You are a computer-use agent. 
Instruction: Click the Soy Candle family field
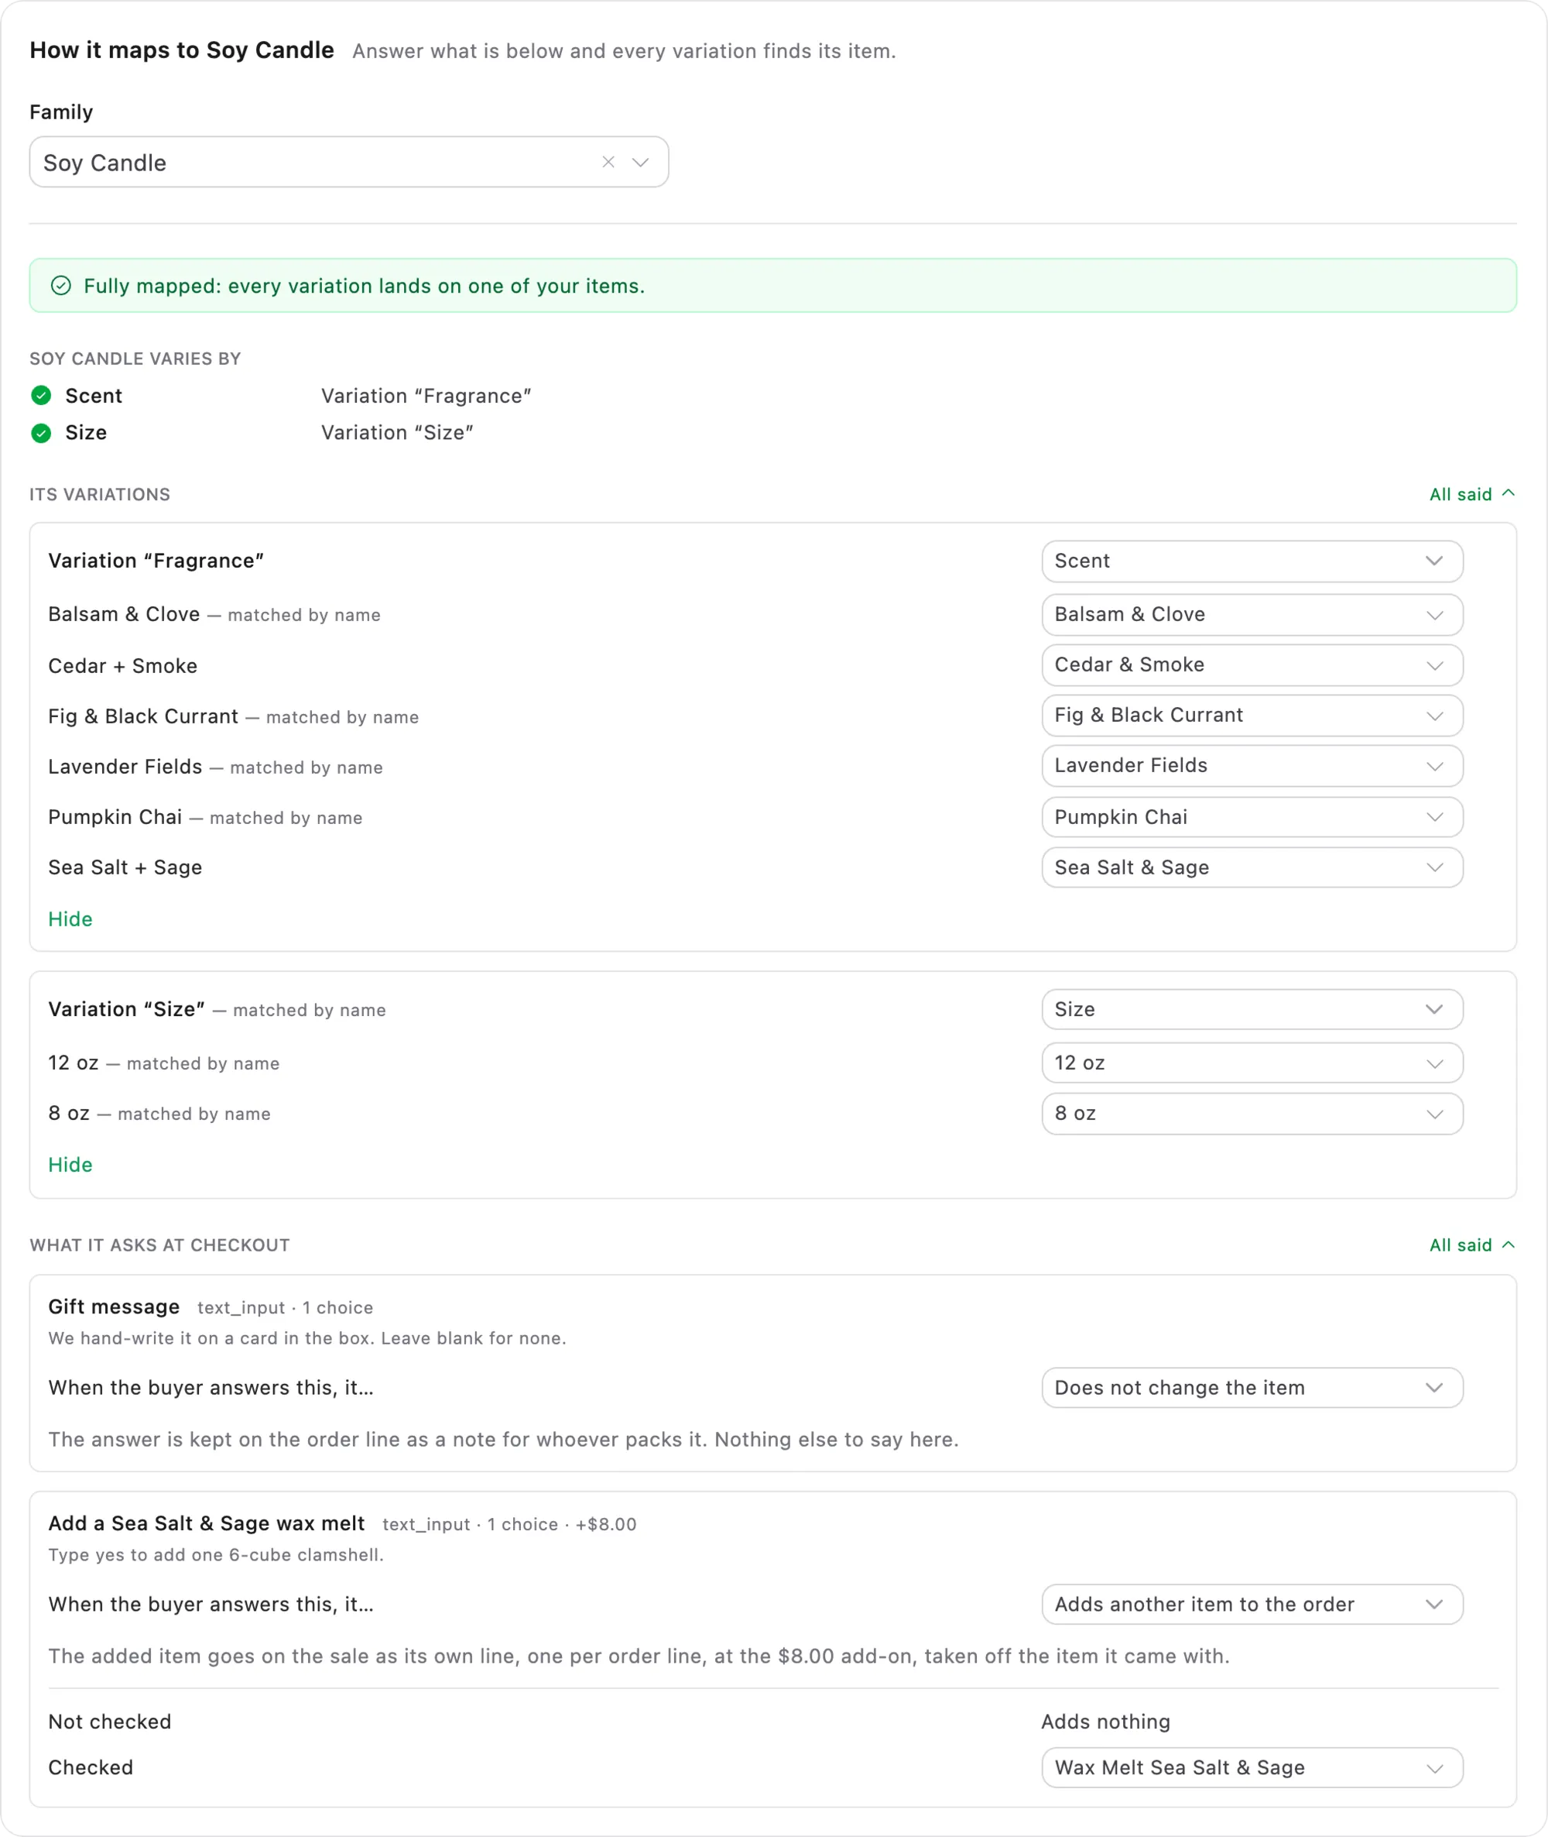pos(349,163)
